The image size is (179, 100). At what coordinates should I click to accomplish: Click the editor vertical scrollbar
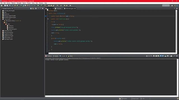pyautogui.click(x=176, y=31)
